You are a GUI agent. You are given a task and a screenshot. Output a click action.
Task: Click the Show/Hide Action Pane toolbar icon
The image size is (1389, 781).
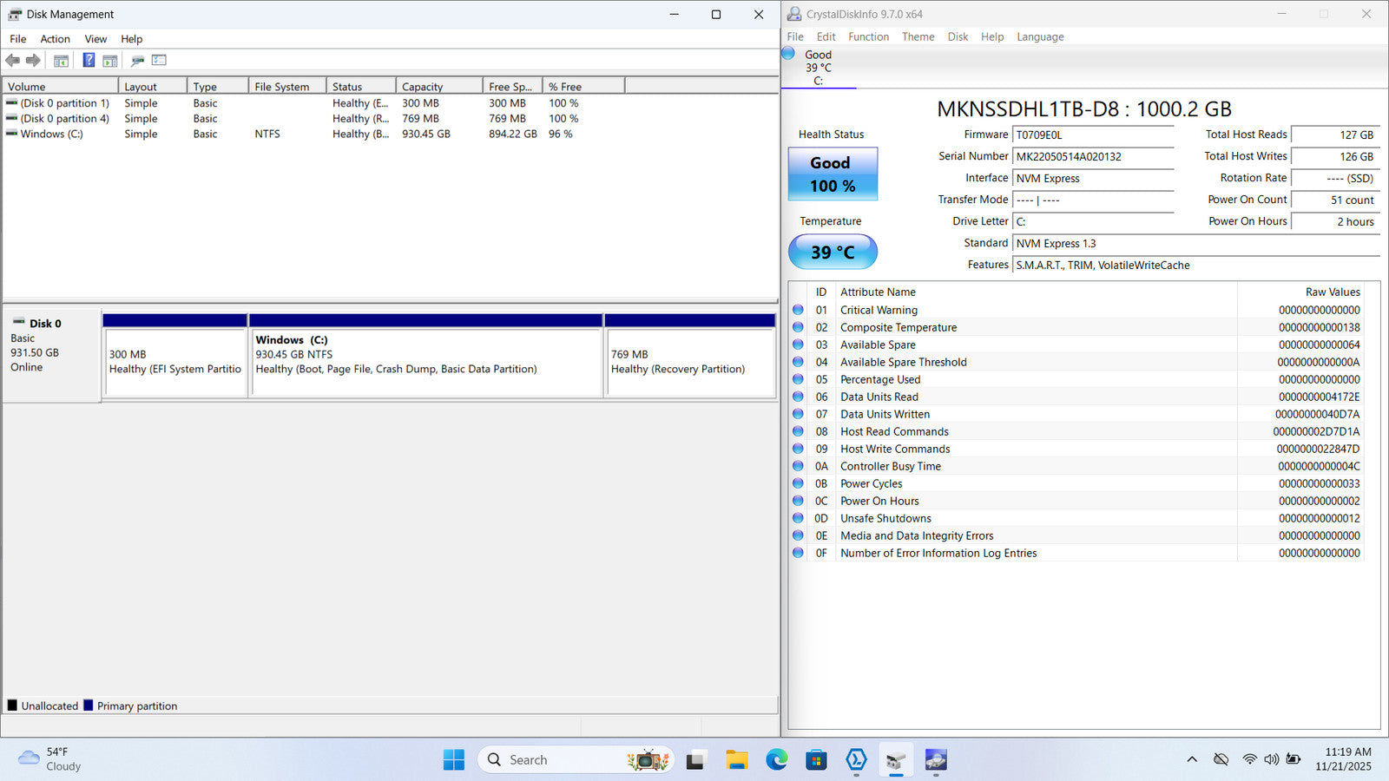(x=110, y=61)
